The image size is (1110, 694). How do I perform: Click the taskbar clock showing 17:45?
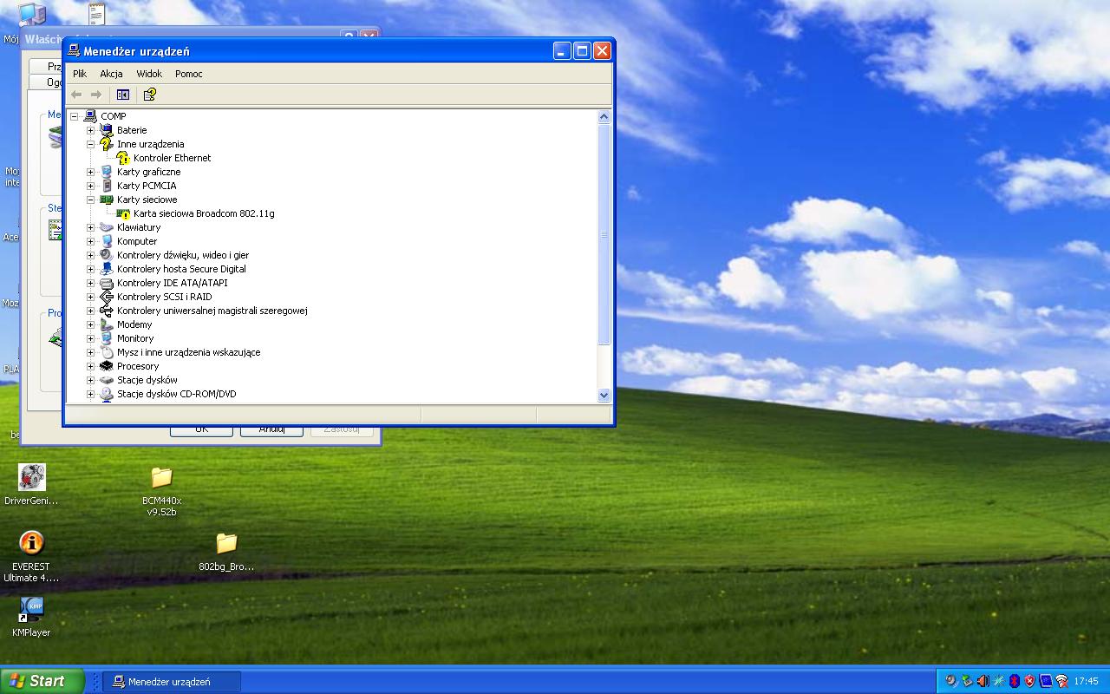coord(1086,681)
